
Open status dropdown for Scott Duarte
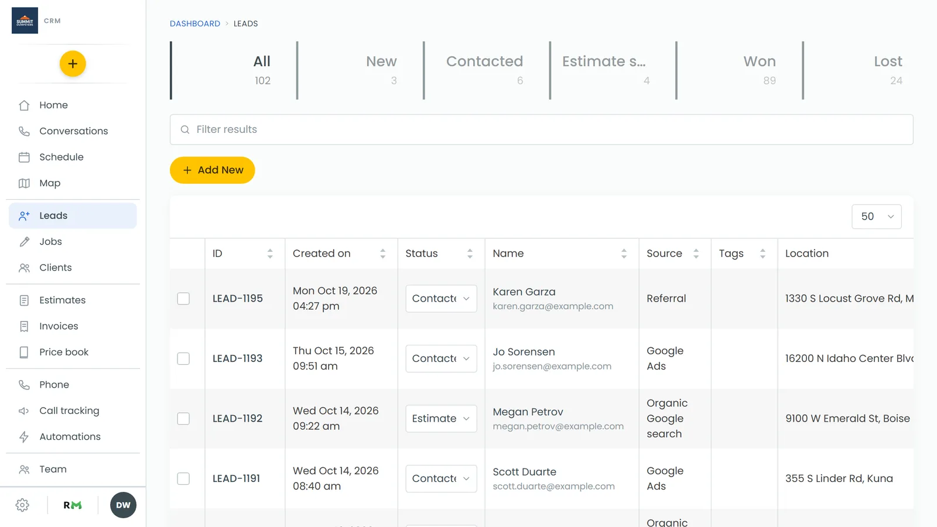coord(441,478)
